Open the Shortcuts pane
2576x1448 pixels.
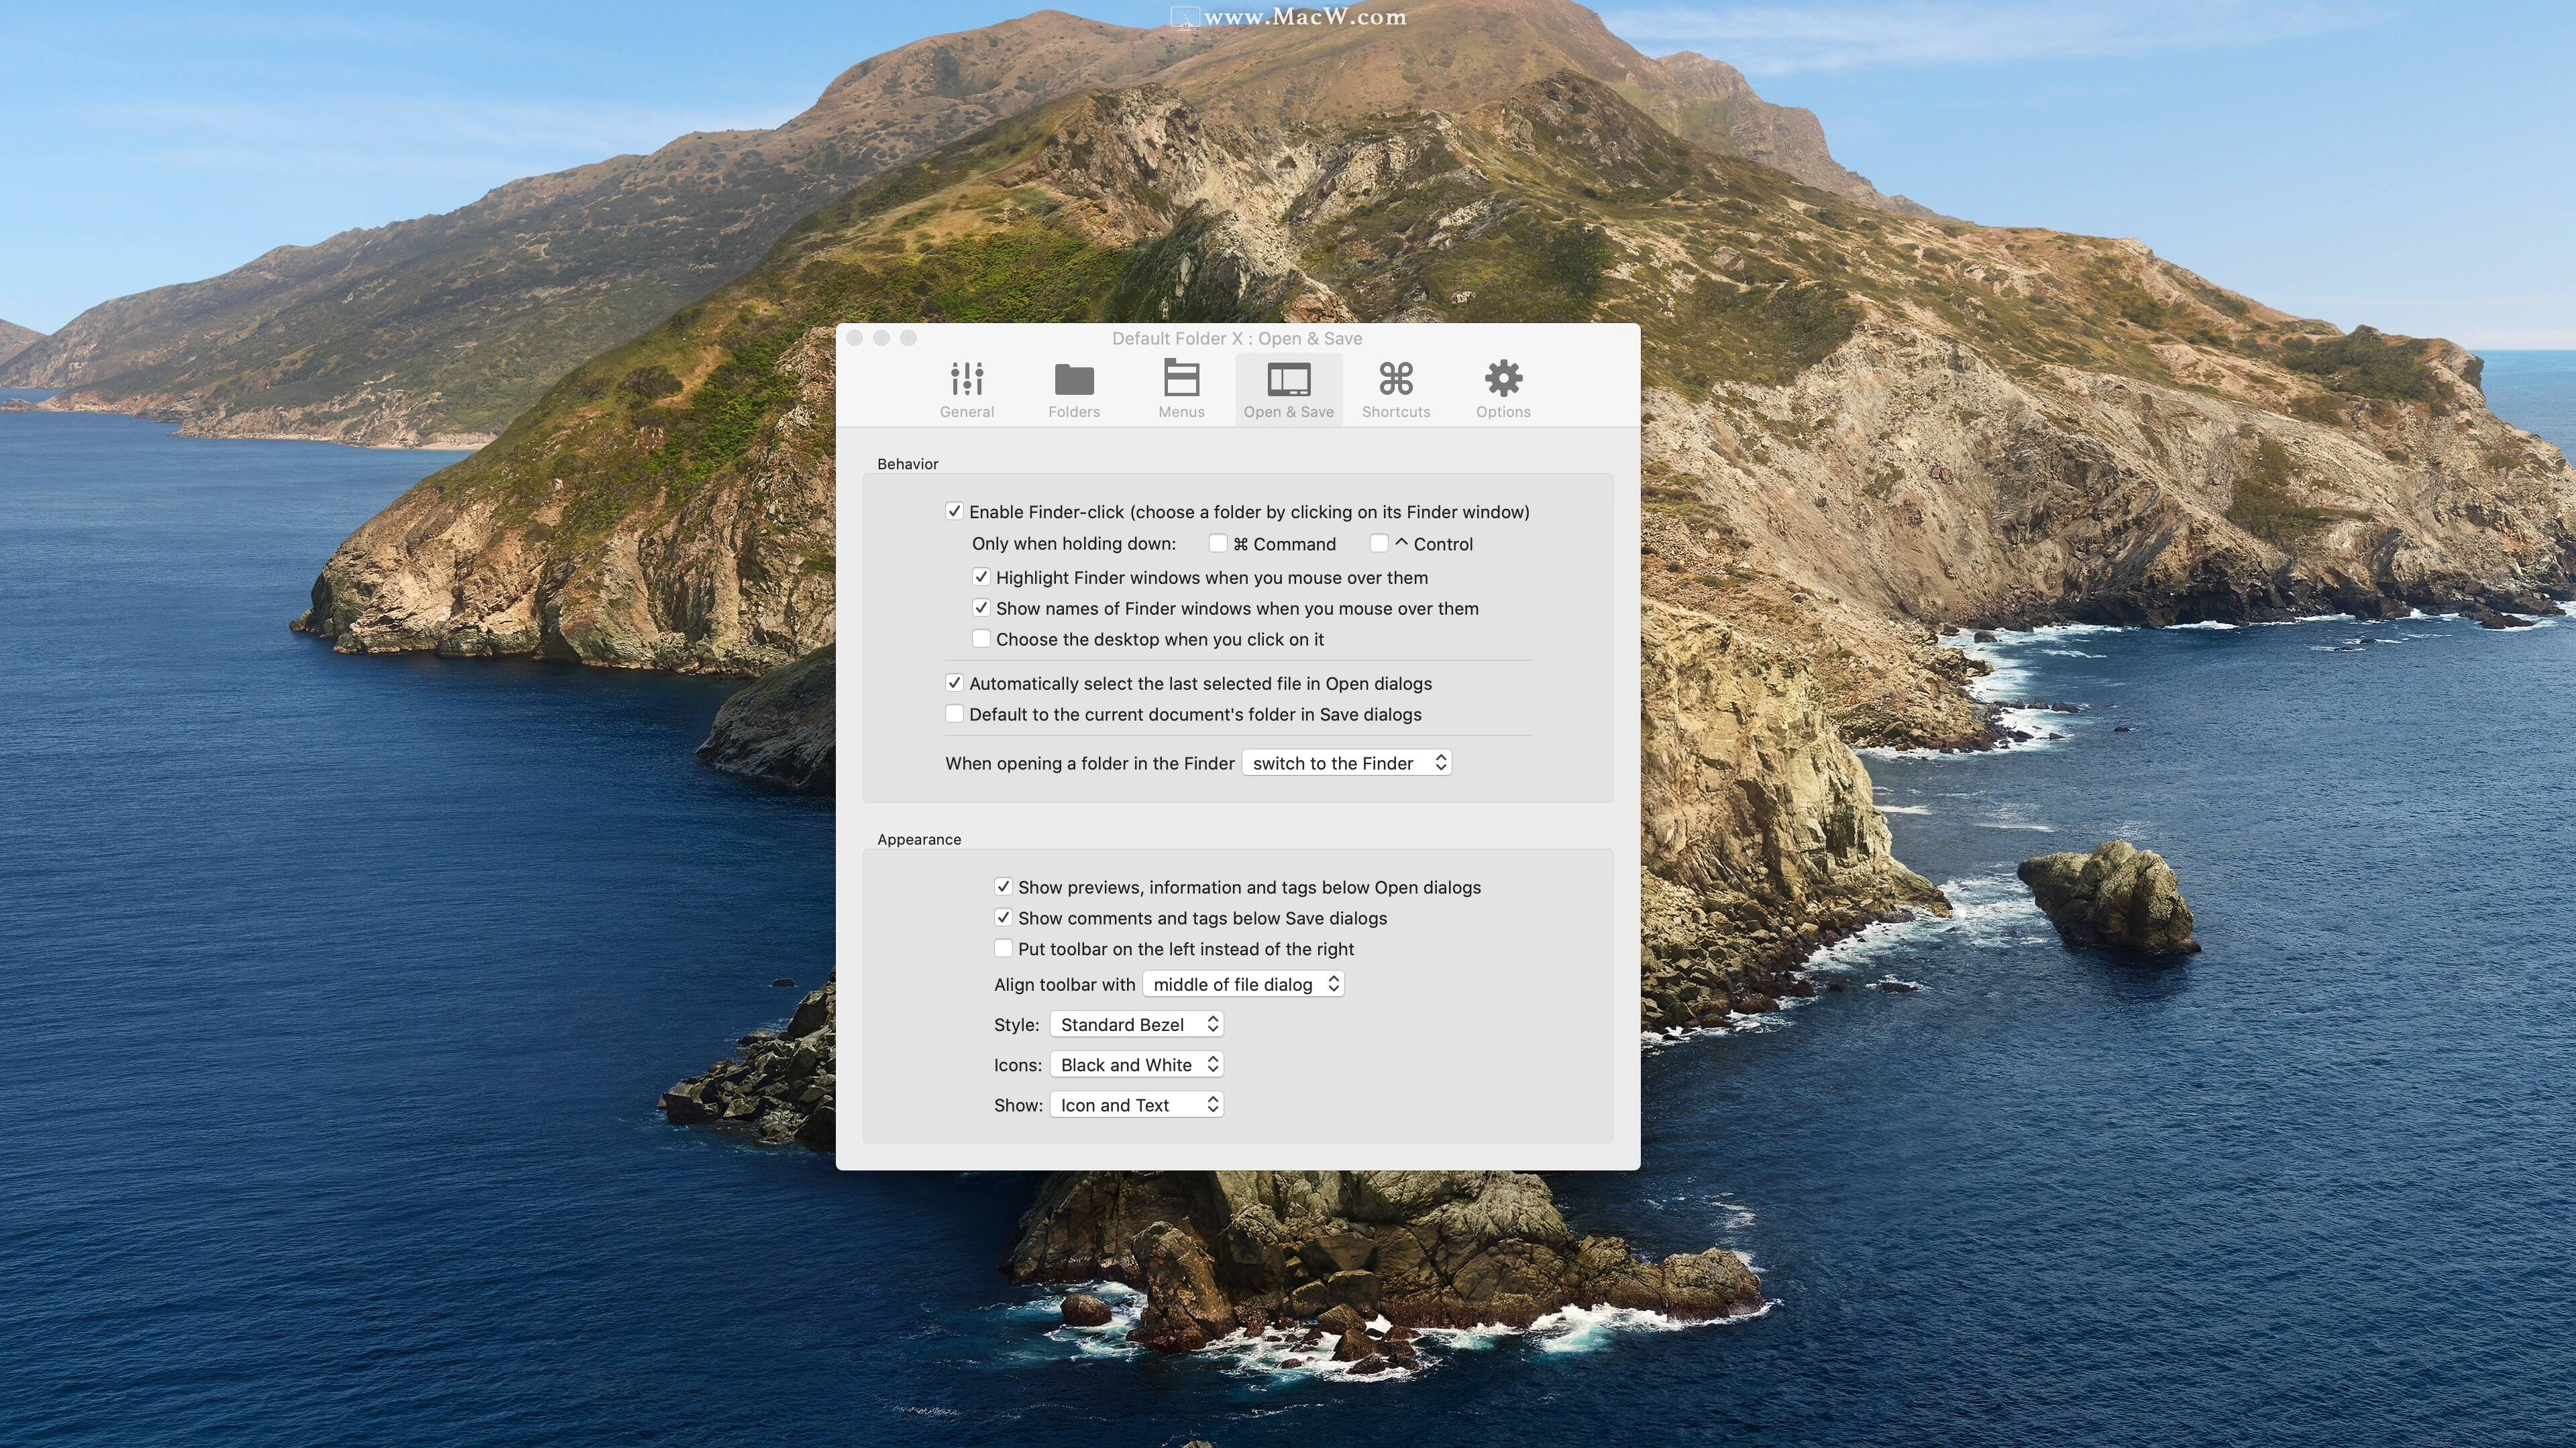pos(1396,389)
